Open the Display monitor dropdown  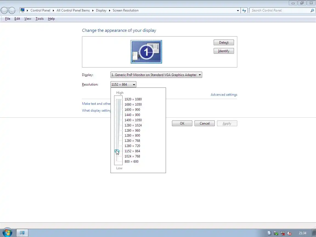point(156,75)
